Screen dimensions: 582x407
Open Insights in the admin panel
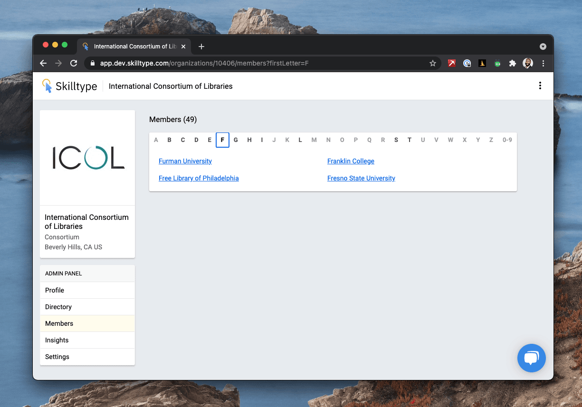coord(57,340)
